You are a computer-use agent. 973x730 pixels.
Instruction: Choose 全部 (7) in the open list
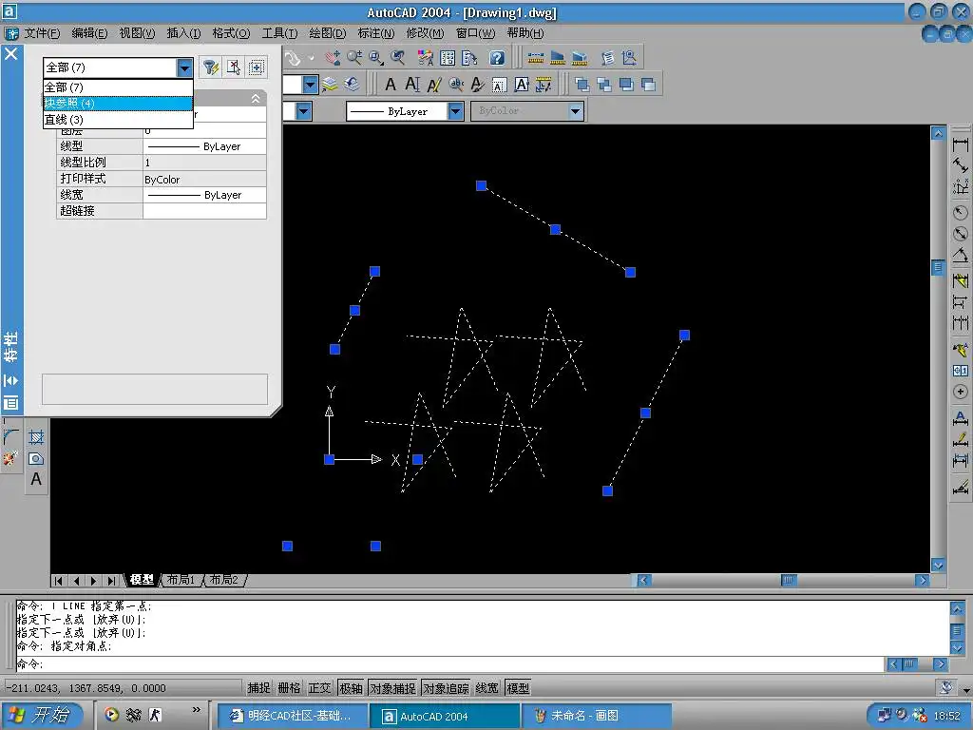tap(118, 86)
